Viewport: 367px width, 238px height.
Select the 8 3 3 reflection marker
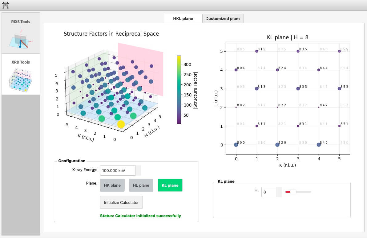(x=298, y=88)
